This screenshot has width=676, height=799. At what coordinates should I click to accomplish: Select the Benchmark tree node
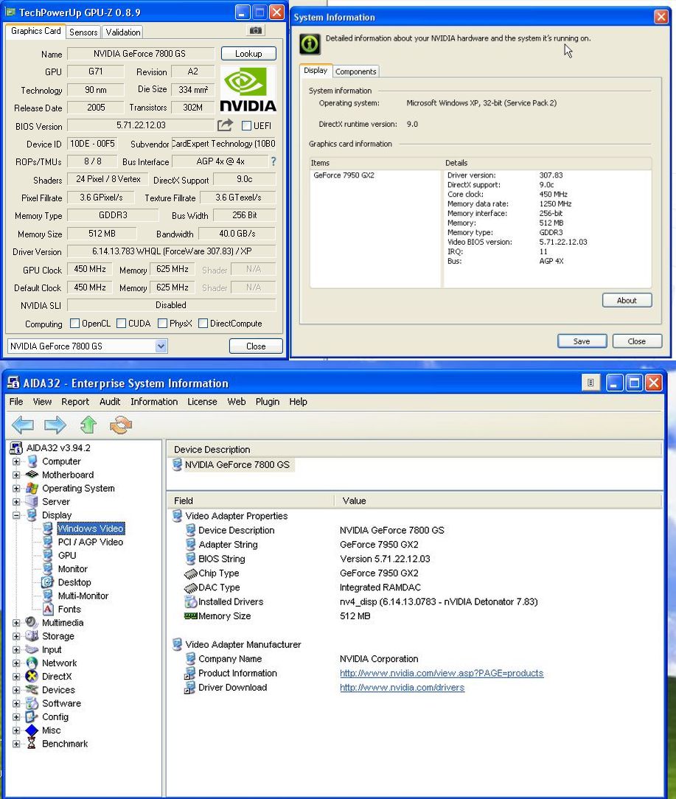(x=65, y=744)
